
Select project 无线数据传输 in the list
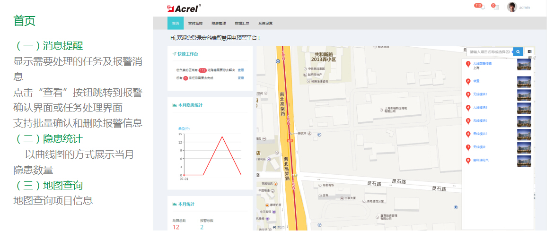(x=483, y=63)
